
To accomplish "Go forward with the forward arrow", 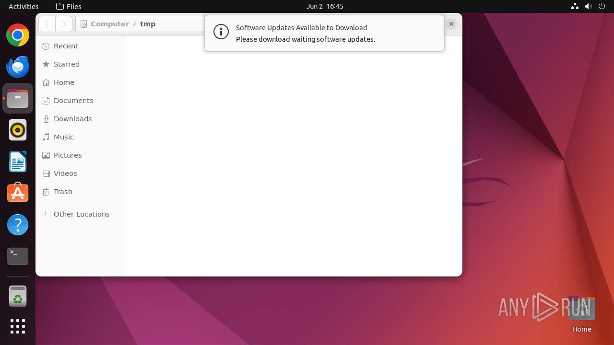I will tap(64, 24).
